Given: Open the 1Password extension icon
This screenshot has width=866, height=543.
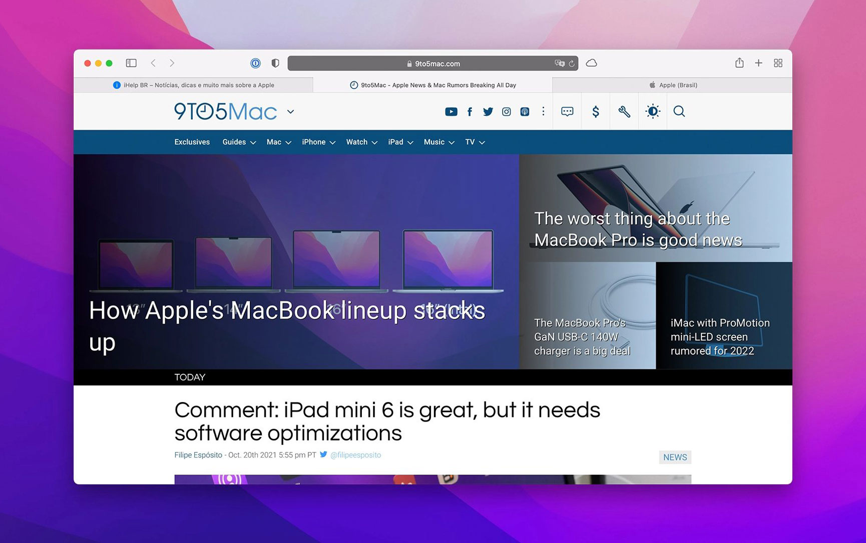Looking at the screenshot, I should [x=255, y=63].
